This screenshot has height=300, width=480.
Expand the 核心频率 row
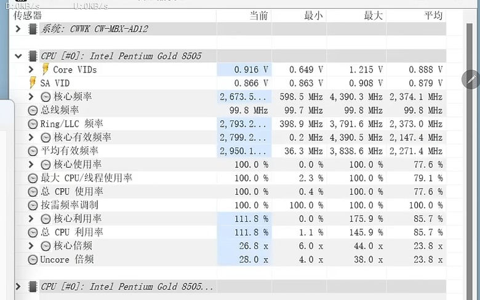pos(31,97)
